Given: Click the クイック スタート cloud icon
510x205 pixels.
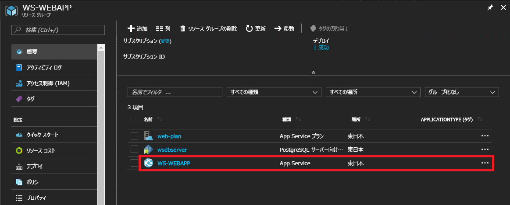Looking at the screenshot, I should pos(19,135).
